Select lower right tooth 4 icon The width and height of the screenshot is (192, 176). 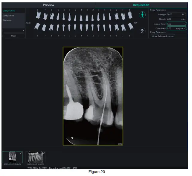tap(63, 28)
